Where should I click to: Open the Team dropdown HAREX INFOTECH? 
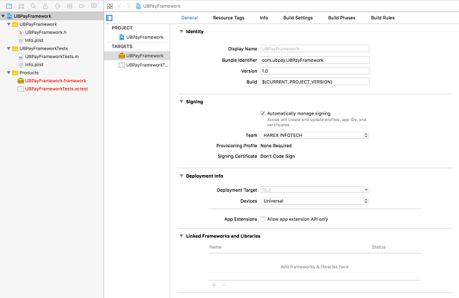[x=315, y=135]
